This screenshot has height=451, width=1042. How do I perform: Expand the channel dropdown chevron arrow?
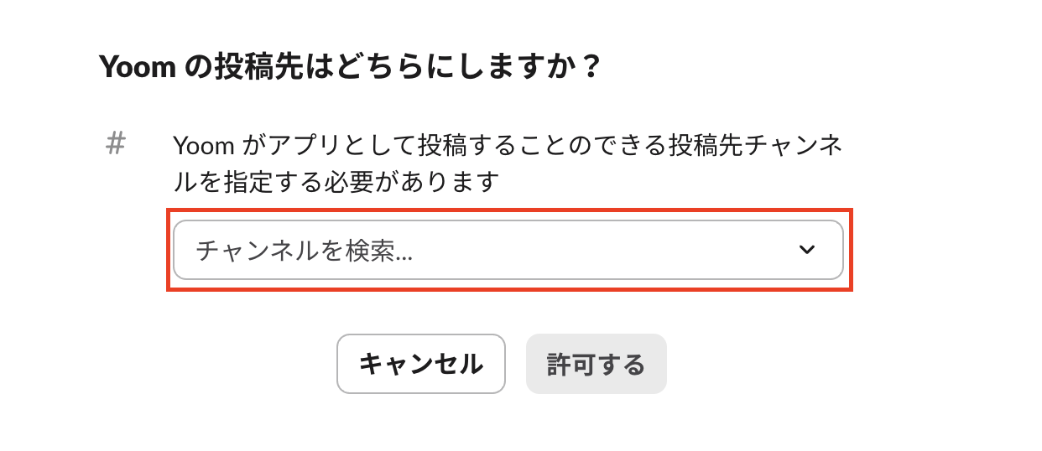tap(807, 250)
